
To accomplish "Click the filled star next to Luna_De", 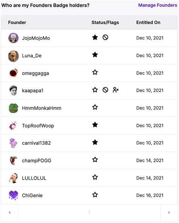I will tap(95, 55).
